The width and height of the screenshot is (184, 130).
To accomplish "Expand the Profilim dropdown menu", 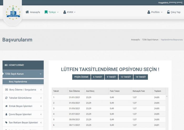I will click(x=155, y=12).
